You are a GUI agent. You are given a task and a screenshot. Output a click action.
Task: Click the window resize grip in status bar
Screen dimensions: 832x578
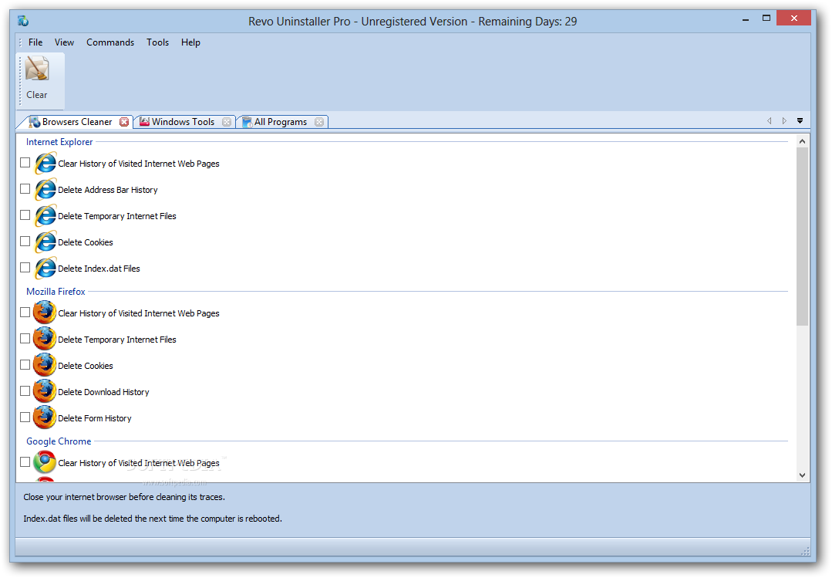[805, 551]
